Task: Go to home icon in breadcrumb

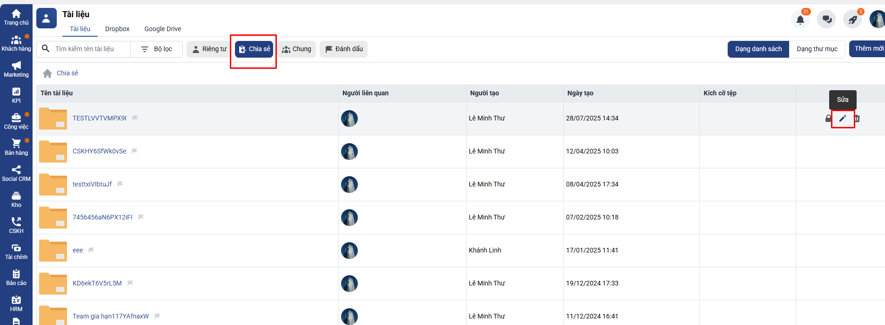Action: pyautogui.click(x=47, y=73)
